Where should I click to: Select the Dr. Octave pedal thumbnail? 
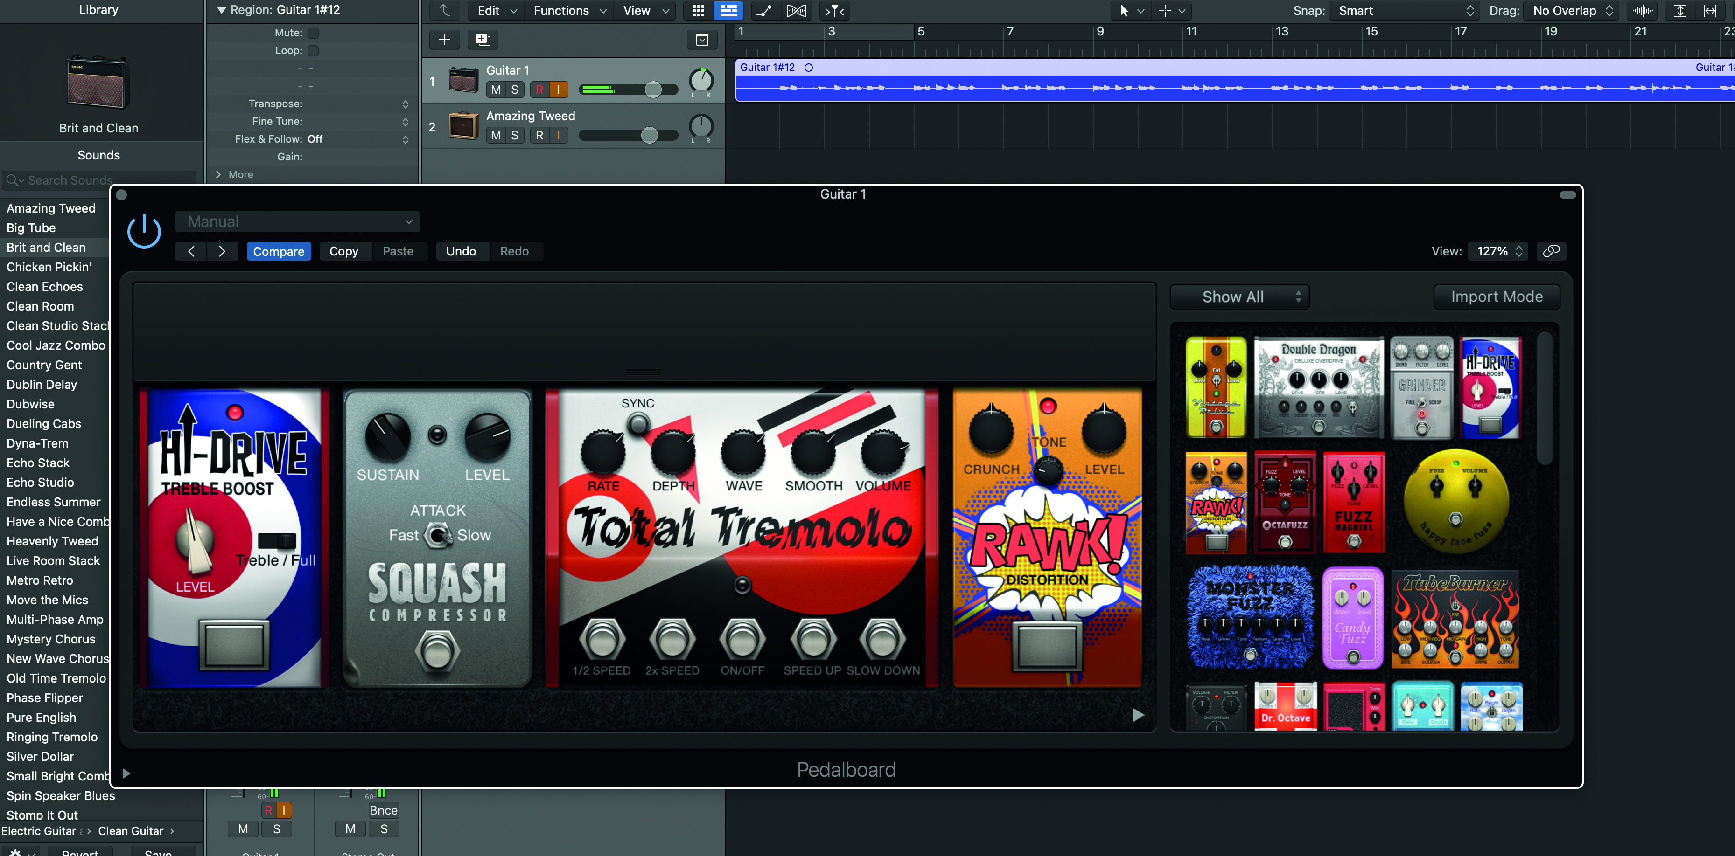(x=1285, y=707)
